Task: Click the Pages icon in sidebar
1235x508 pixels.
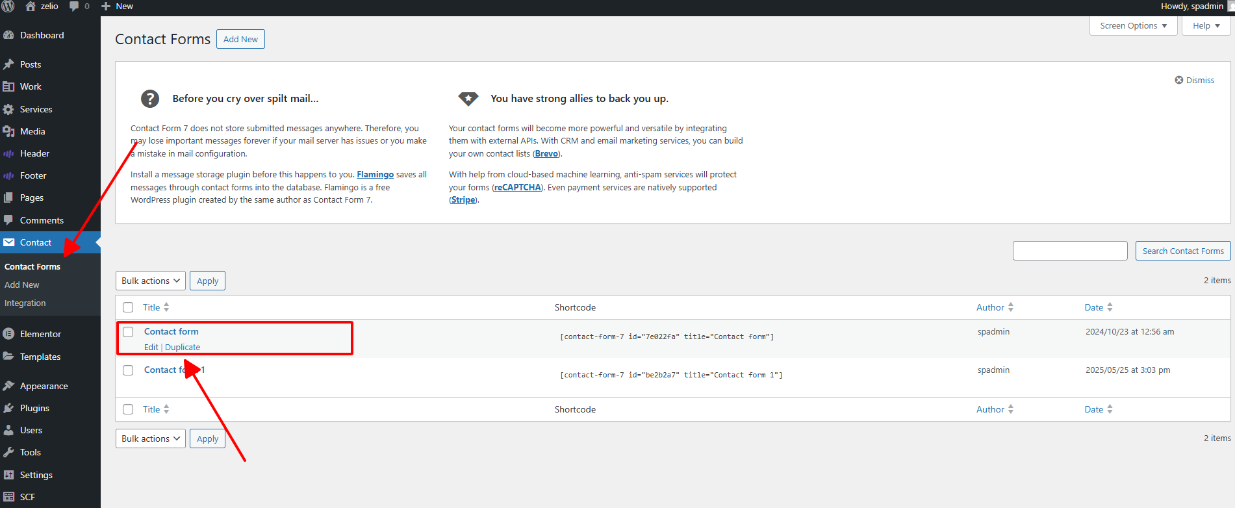Action: (8, 197)
